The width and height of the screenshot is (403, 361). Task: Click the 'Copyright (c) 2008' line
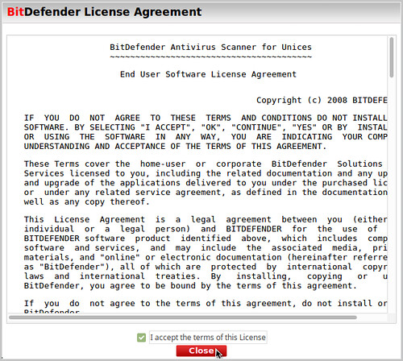tap(322, 100)
